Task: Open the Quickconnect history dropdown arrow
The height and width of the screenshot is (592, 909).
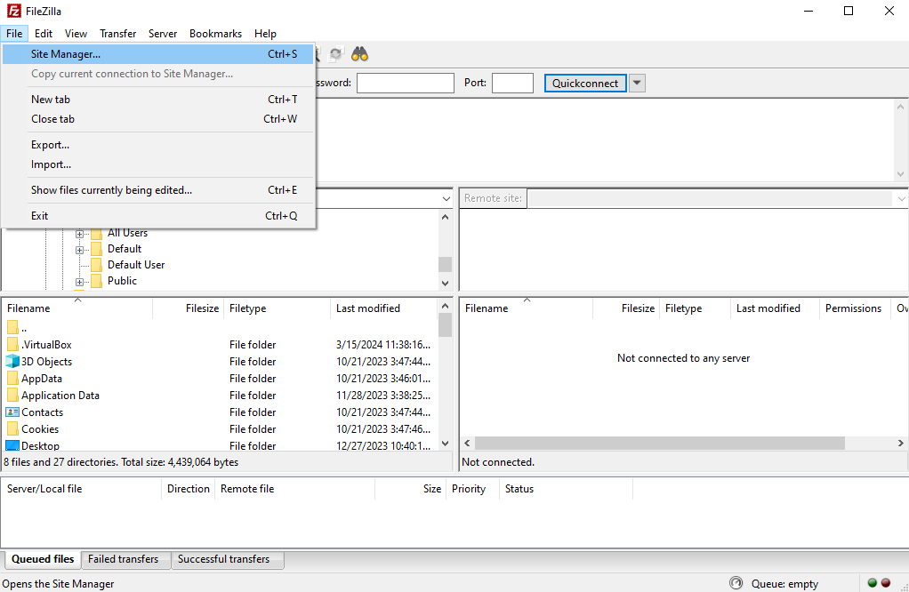Action: coord(637,83)
